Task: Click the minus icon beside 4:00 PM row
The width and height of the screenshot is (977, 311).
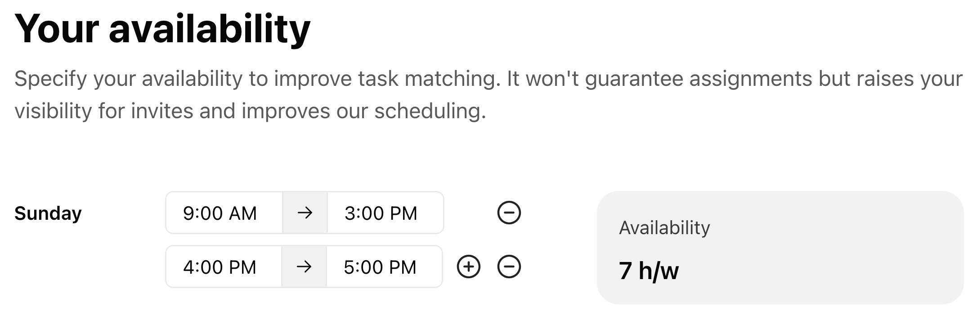Action: pos(510,266)
